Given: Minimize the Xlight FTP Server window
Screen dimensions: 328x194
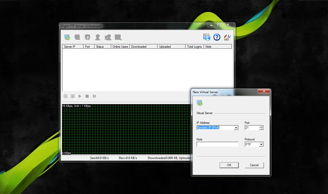Looking at the screenshot, I should pos(211,25).
